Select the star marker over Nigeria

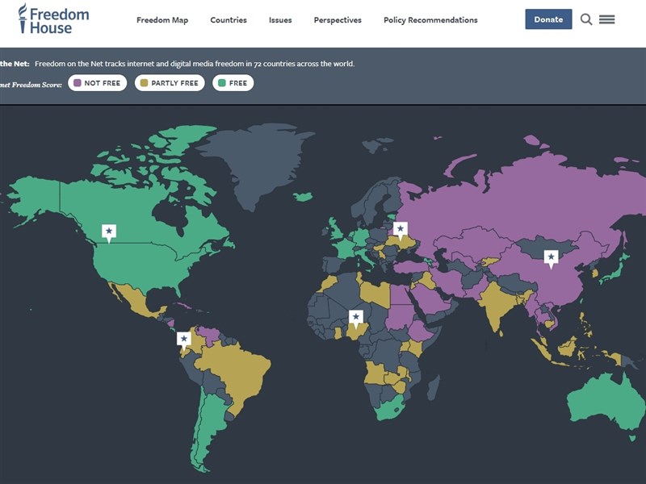point(355,317)
